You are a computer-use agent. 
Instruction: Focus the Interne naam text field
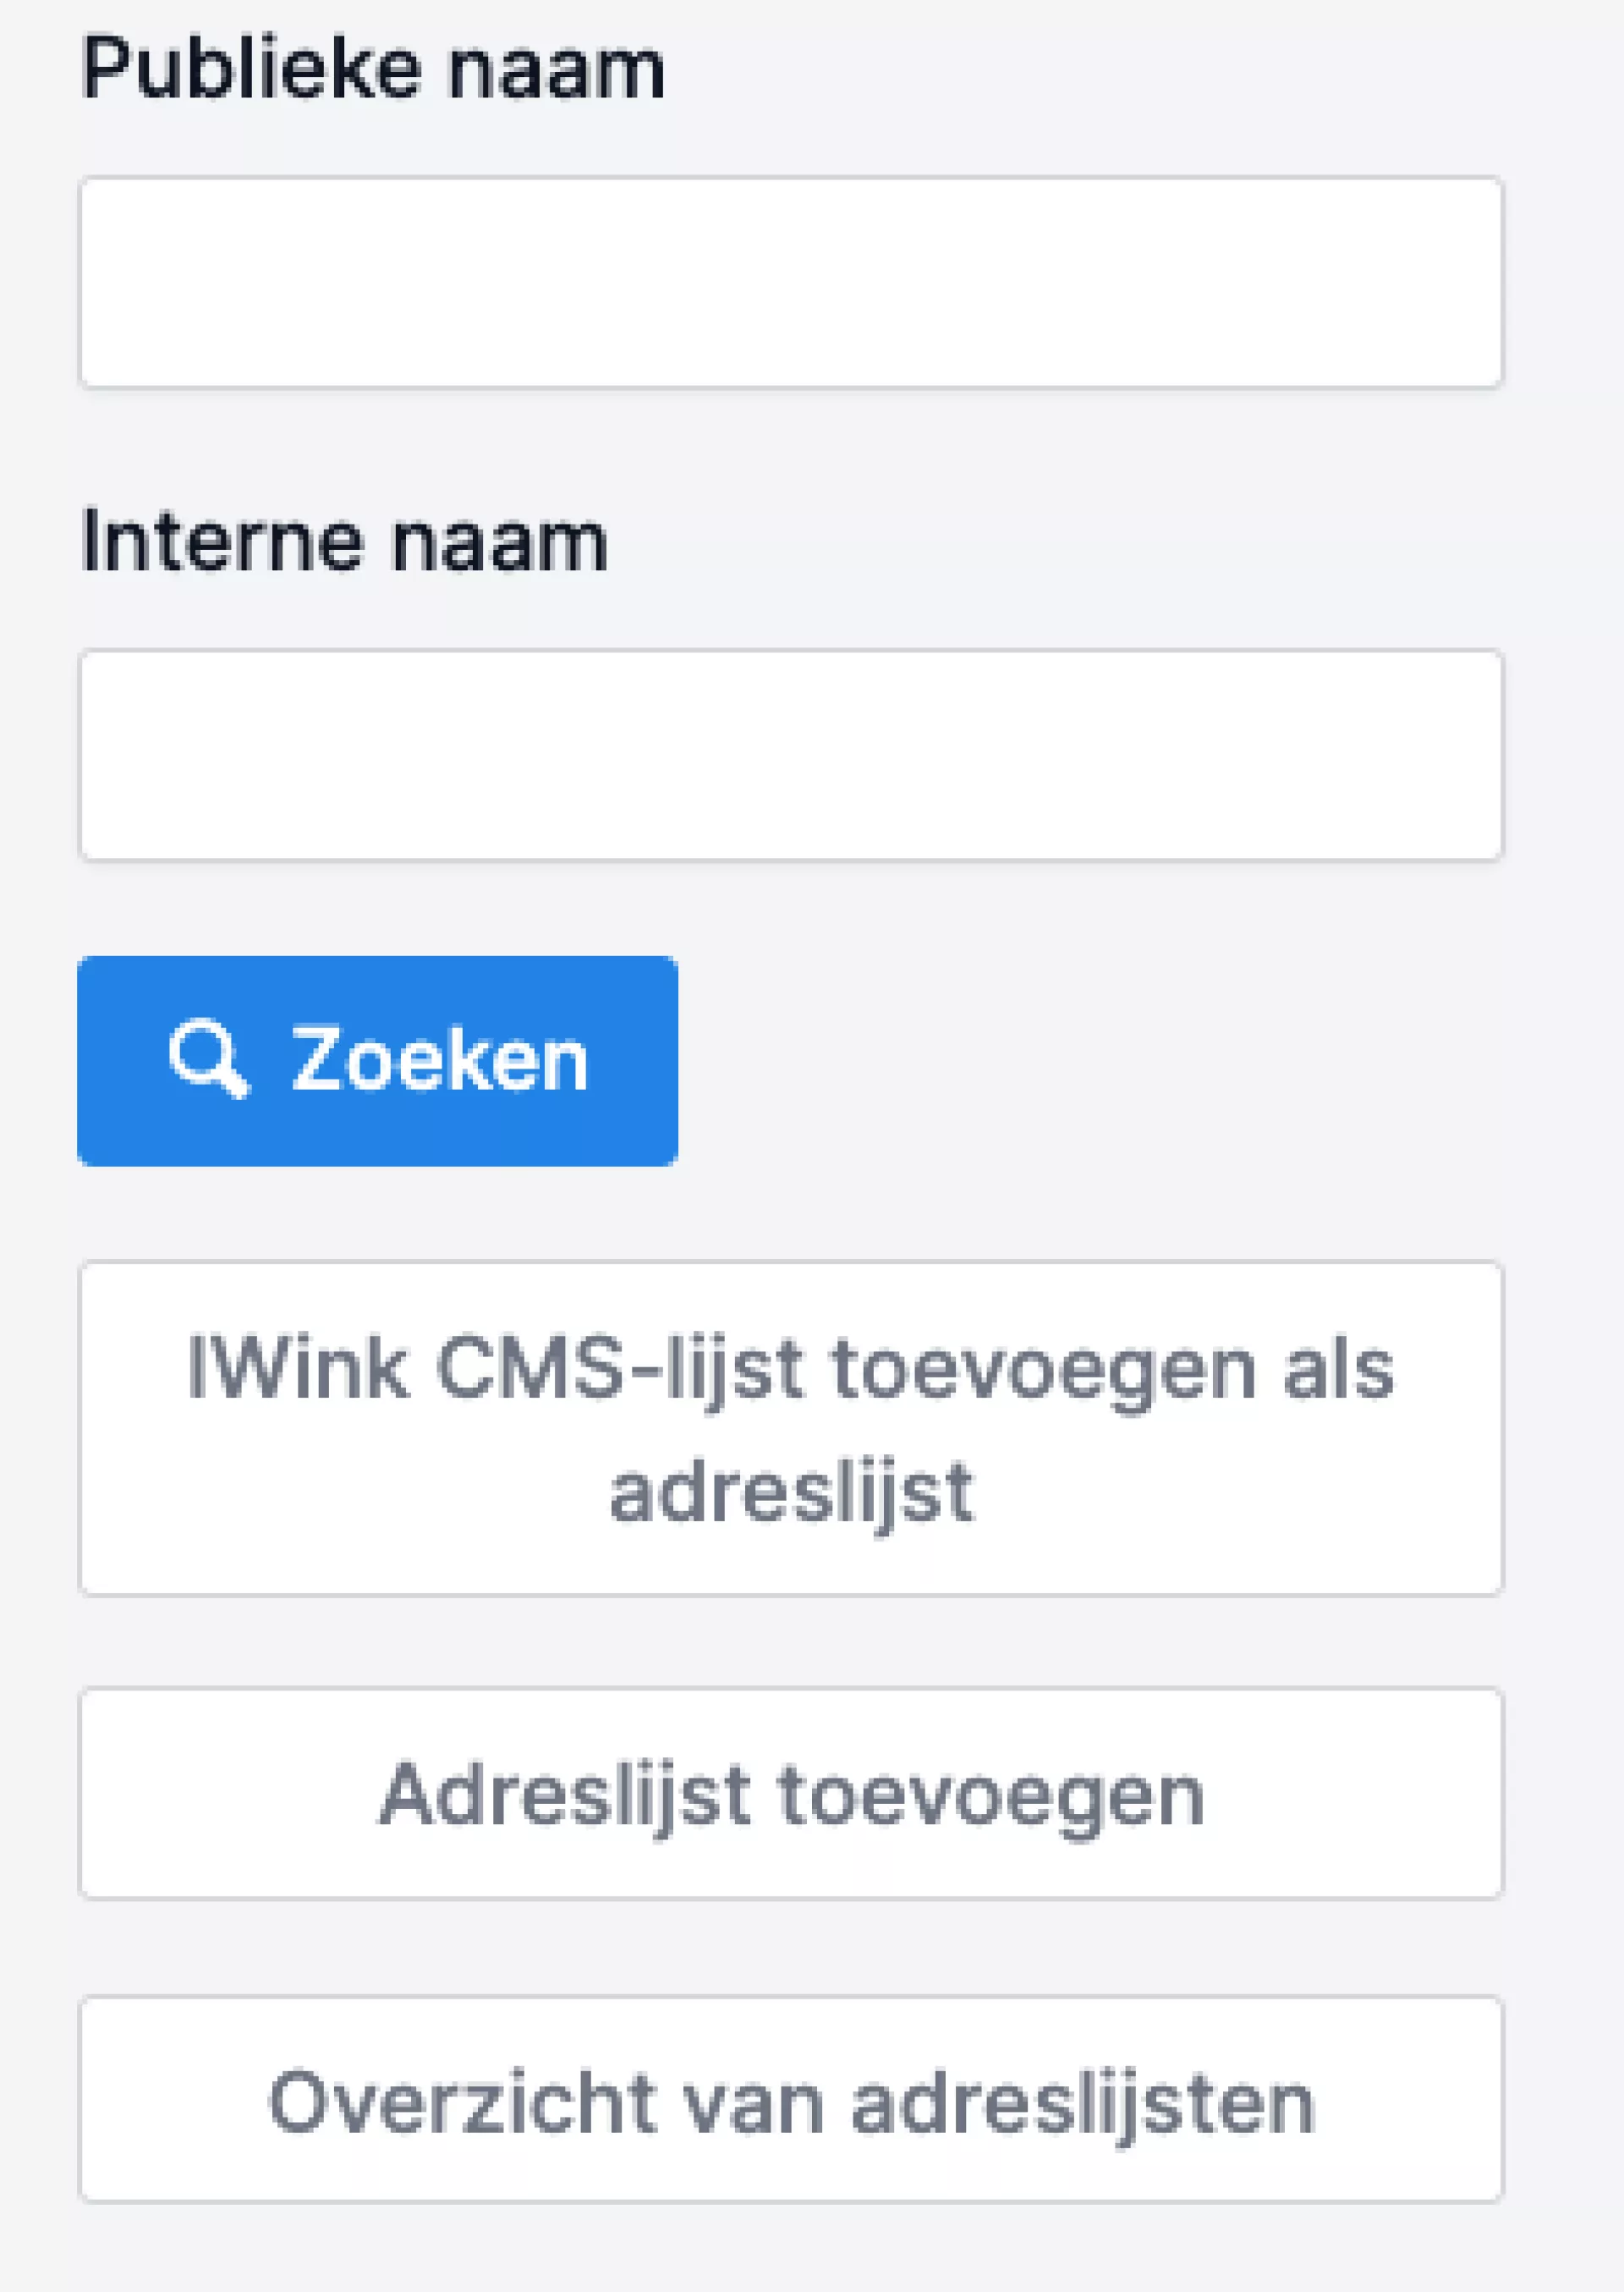[791, 755]
